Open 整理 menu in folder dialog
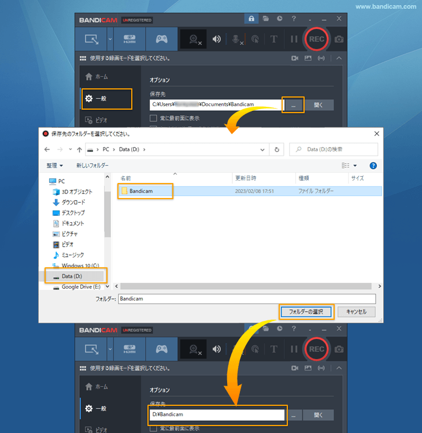 pyautogui.click(x=54, y=166)
